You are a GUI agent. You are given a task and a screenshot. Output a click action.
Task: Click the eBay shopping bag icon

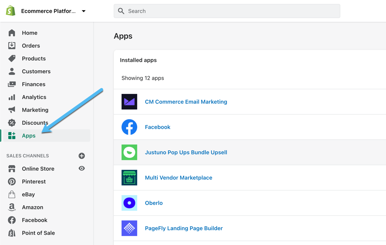12,194
